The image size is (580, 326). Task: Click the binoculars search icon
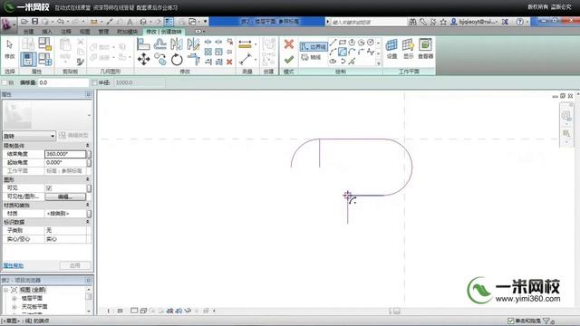click(412, 22)
